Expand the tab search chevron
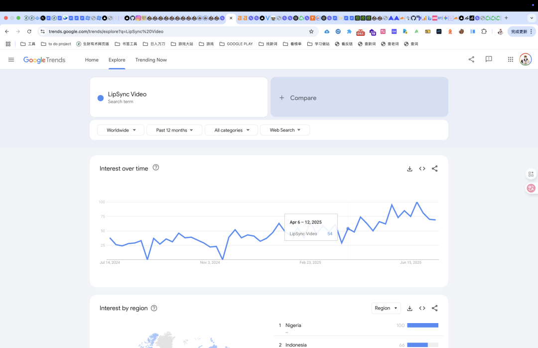Screen dimensions: 538x348 pos(532,18)
